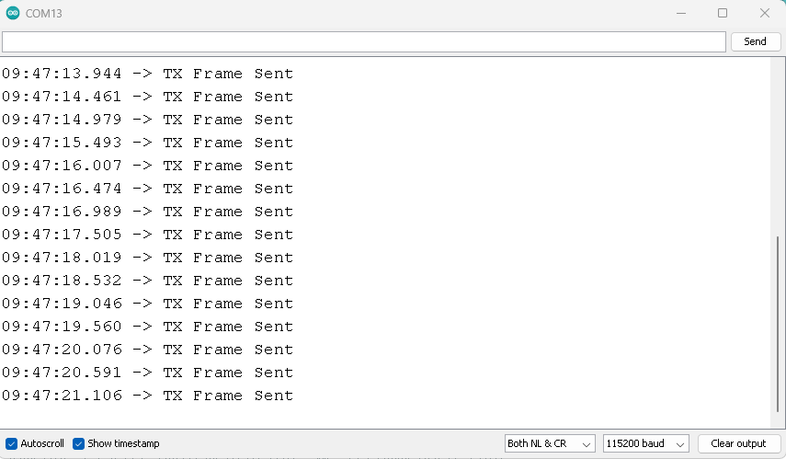Click the log entry at 09:47:18.532
Screen dimensions: 786x459
(147, 281)
